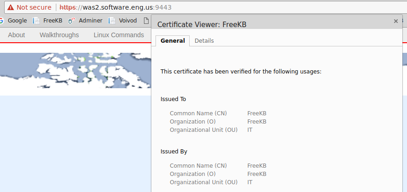Open the Walkthroughs navigation item
The image size is (407, 192).
pyautogui.click(x=59, y=35)
